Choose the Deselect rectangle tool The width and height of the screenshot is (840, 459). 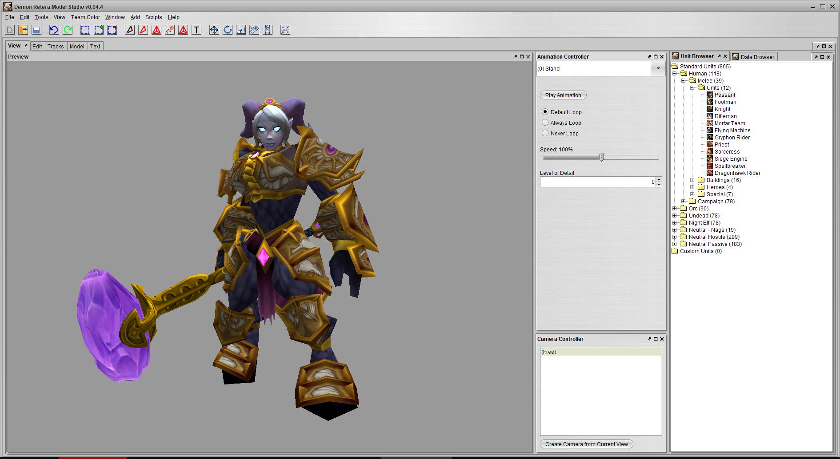pos(112,30)
